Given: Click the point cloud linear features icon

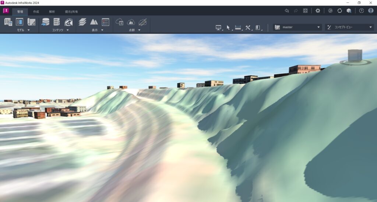Looking at the screenshot, I should (x=142, y=22).
